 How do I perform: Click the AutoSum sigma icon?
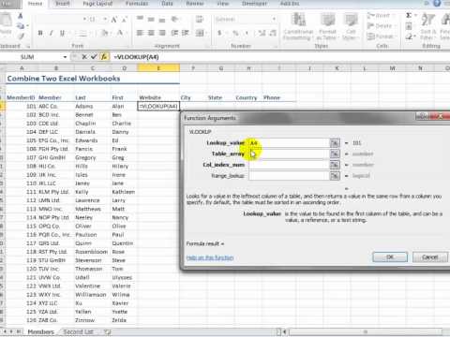pyautogui.click(x=409, y=15)
